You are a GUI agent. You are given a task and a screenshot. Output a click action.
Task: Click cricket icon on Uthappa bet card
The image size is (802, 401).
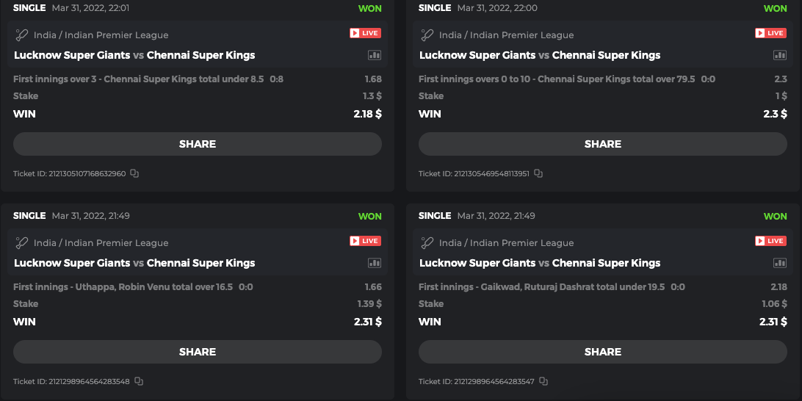click(x=21, y=242)
